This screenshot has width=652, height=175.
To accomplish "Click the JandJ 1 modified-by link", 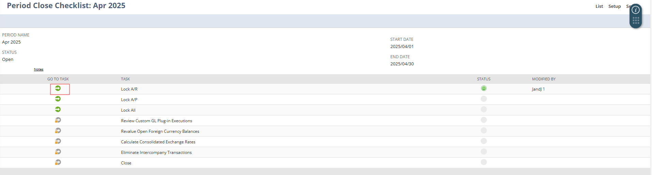I will point(538,89).
